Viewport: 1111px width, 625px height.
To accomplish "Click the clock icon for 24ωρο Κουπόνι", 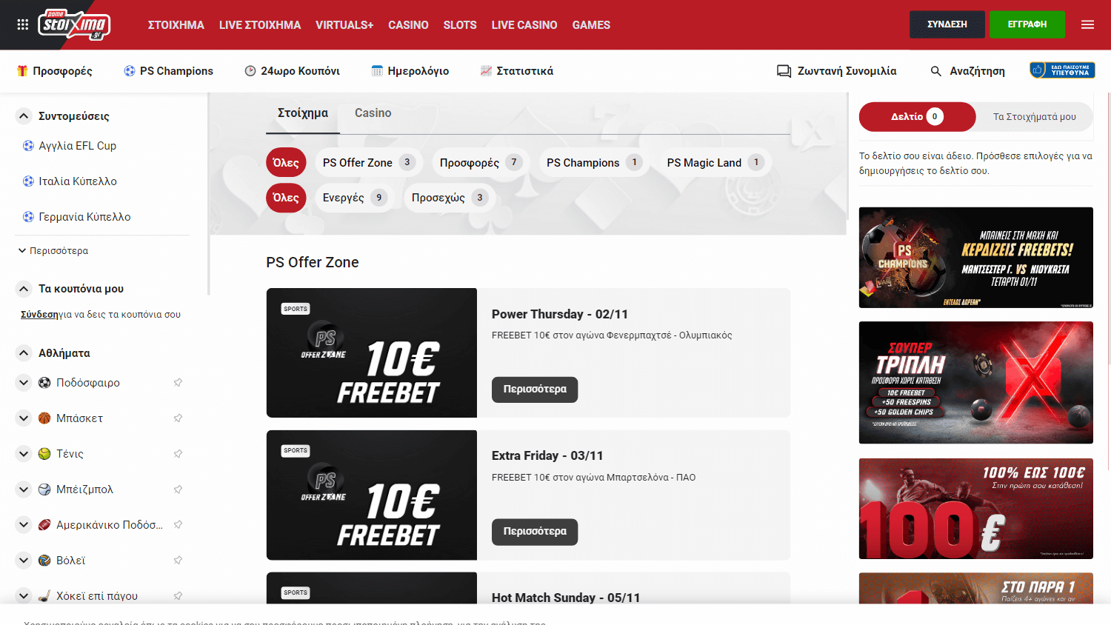I will point(250,71).
